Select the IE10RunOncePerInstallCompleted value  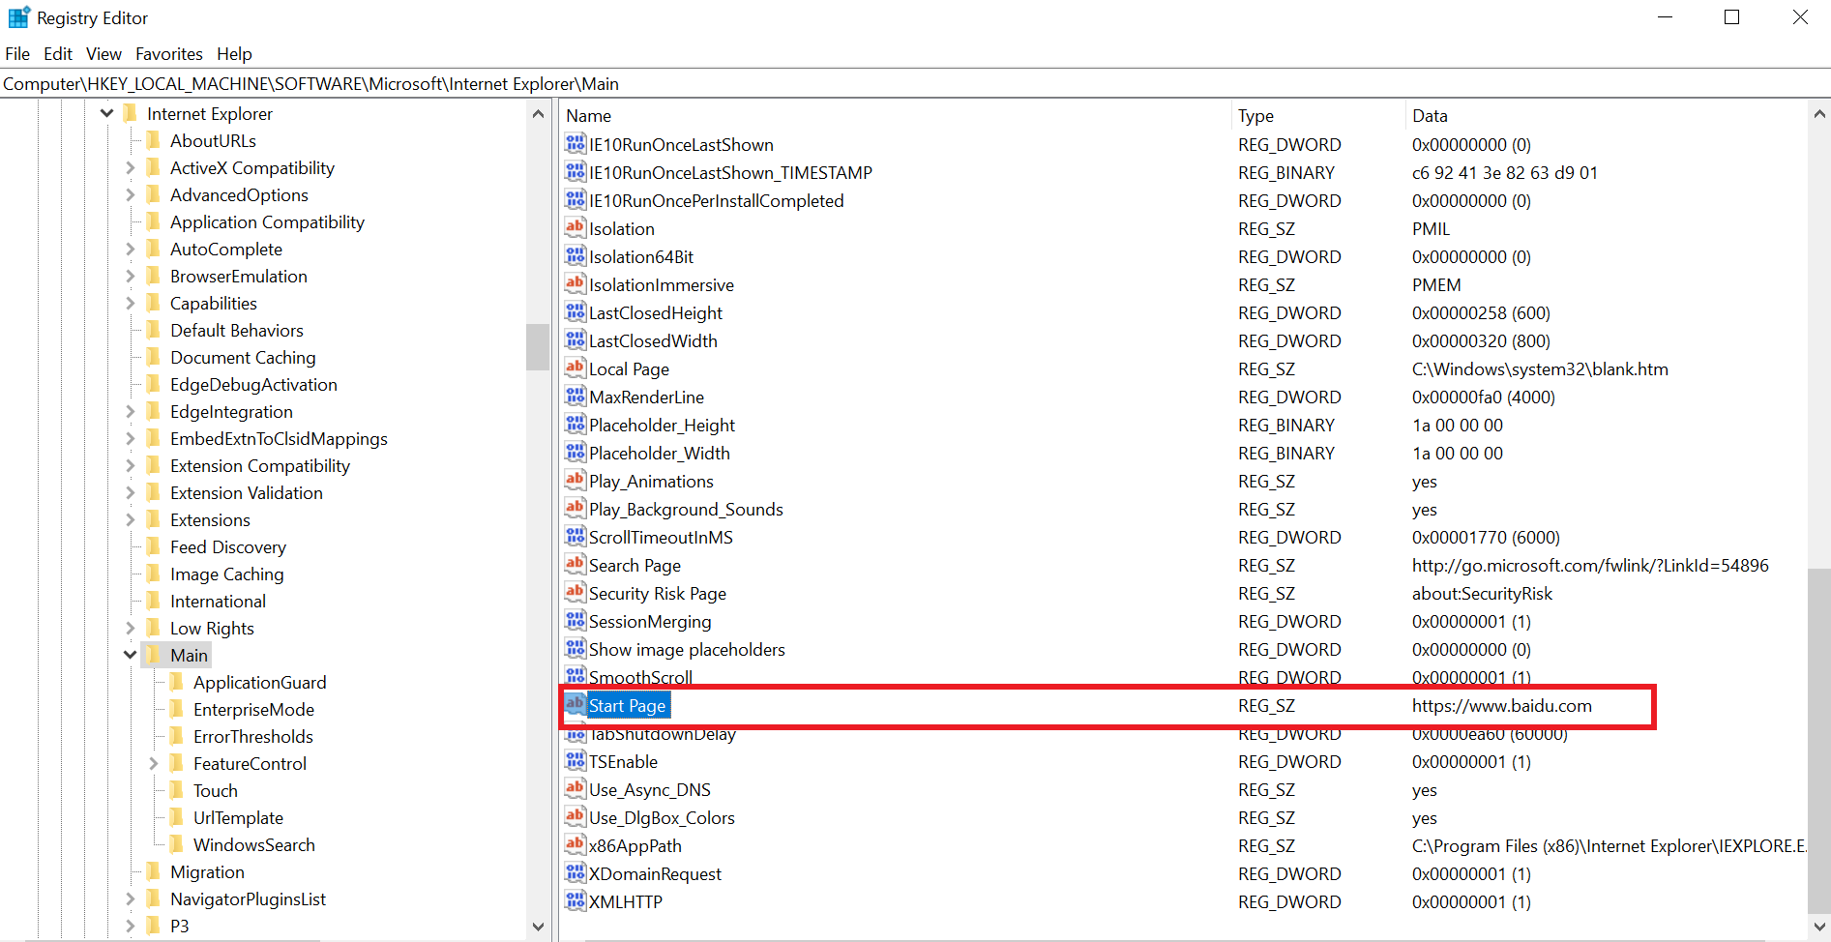716,200
